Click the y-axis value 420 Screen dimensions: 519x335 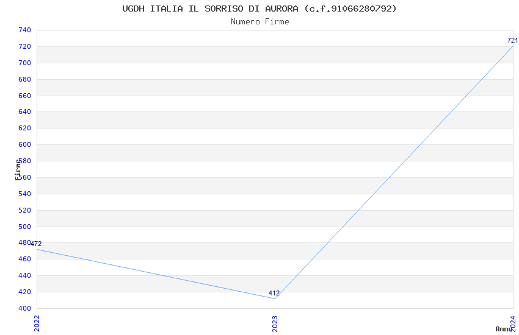coord(25,292)
